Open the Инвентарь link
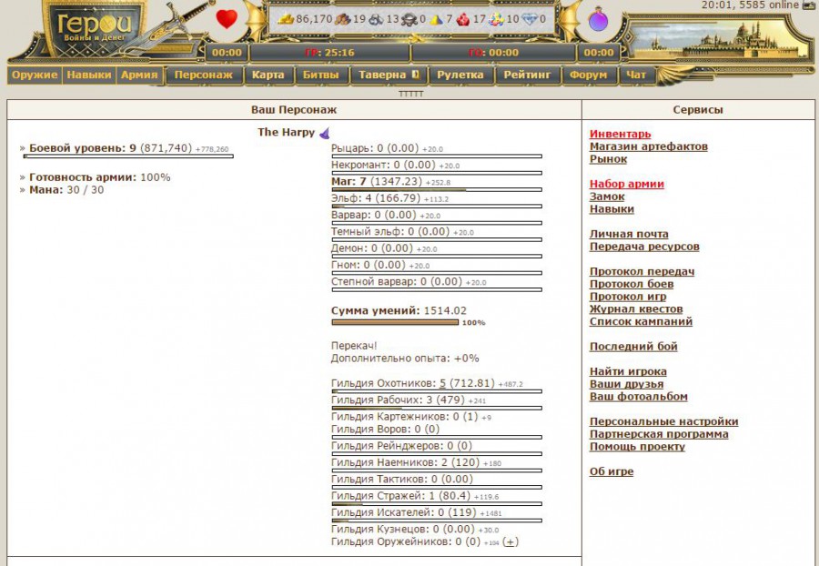Screen dimensions: 819x566 pyautogui.click(x=620, y=135)
